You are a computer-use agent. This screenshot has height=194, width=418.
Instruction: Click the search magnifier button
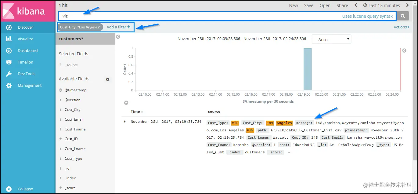click(x=403, y=16)
